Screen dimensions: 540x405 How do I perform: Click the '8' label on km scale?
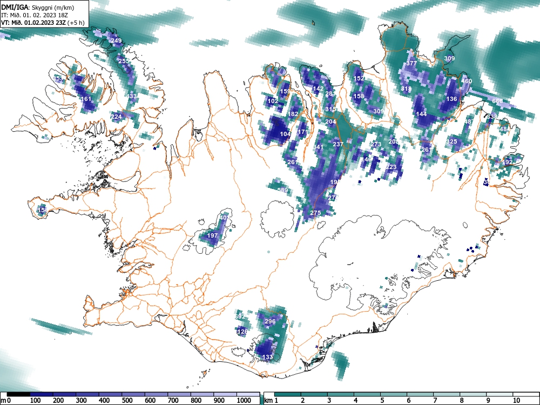(x=462, y=400)
